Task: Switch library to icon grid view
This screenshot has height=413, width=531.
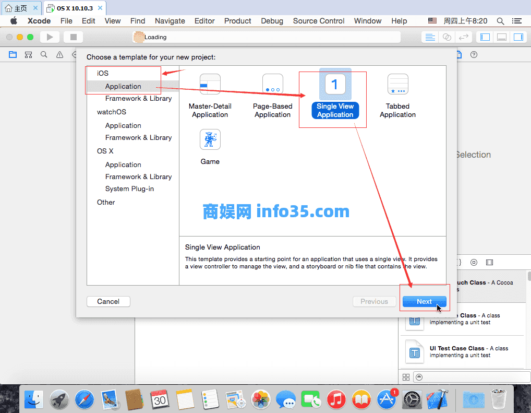Action: 406,377
